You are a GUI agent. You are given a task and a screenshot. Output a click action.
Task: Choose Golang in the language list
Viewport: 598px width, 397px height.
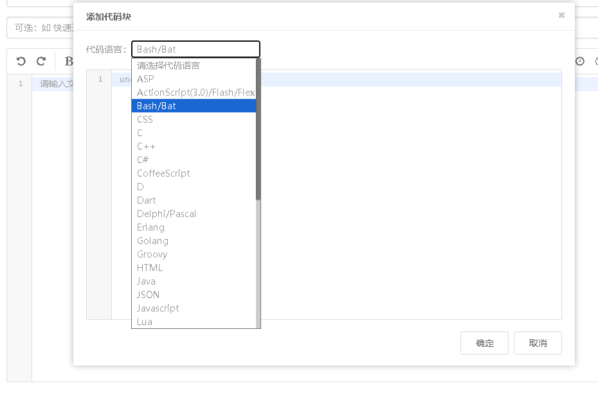pyautogui.click(x=152, y=241)
